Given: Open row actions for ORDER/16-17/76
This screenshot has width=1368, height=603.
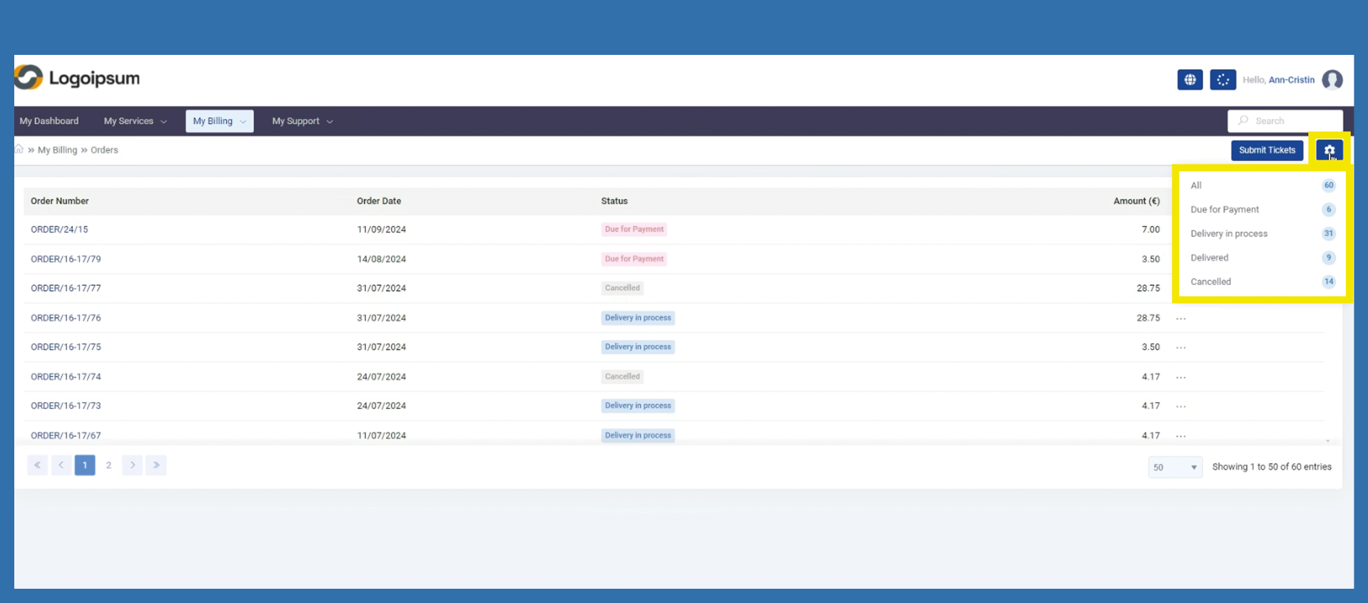Looking at the screenshot, I should pyautogui.click(x=1181, y=319).
